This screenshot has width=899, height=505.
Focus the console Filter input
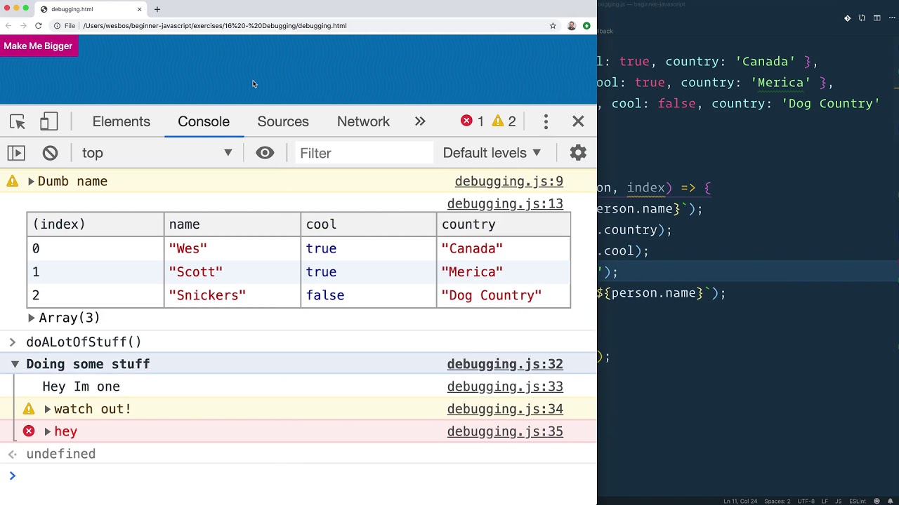point(362,153)
